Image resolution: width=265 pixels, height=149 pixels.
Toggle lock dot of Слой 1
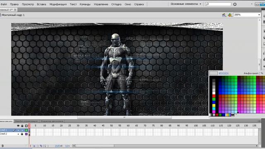pos(22,130)
